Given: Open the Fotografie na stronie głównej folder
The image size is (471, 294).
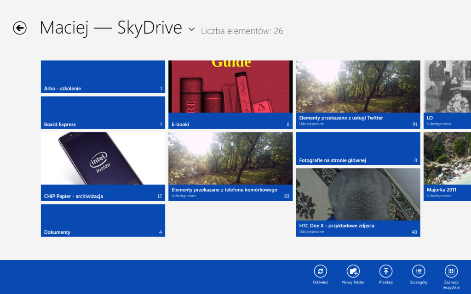Looking at the screenshot, I should [358, 149].
